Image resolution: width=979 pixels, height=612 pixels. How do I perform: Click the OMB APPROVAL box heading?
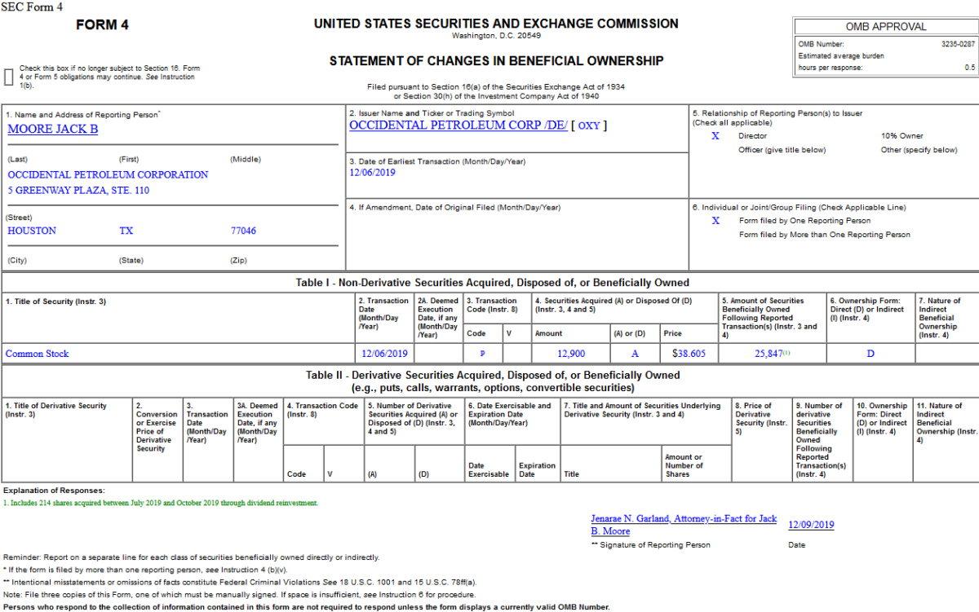click(886, 27)
